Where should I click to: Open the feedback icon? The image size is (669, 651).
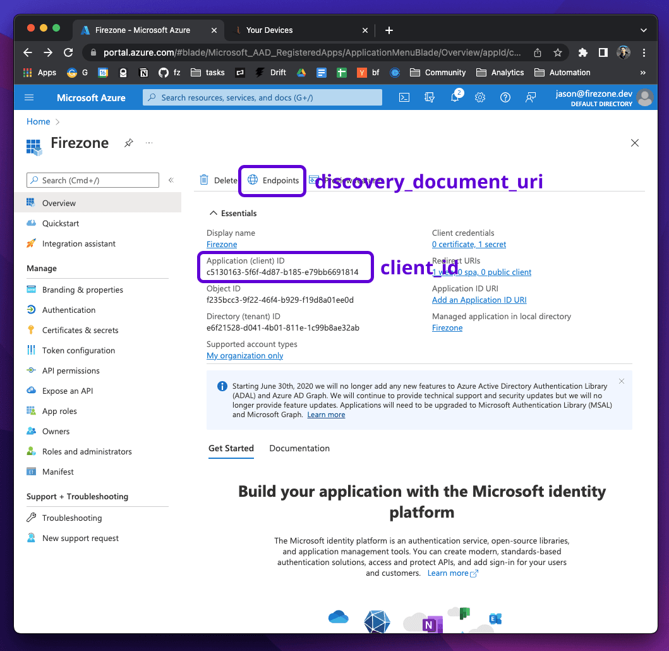point(531,97)
